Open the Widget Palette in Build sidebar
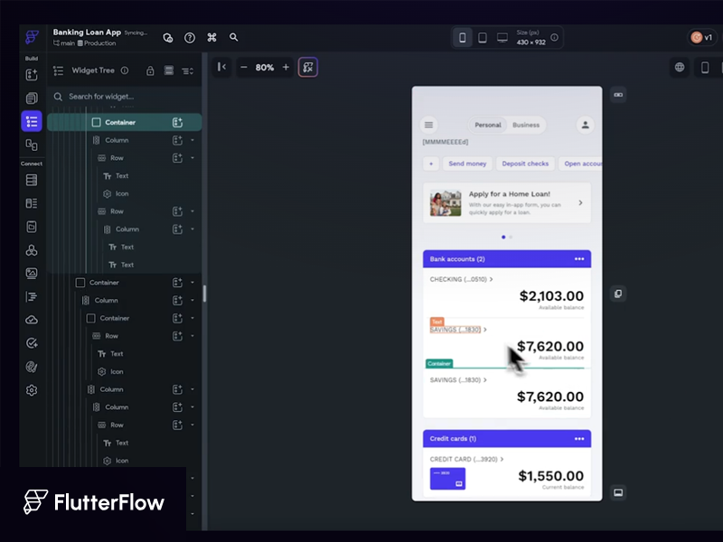This screenshot has width=723, height=542. pos(32,75)
